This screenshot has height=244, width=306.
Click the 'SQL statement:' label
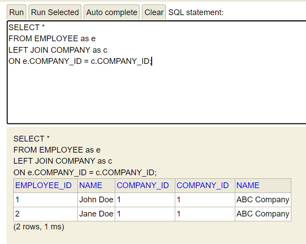pyautogui.click(x=196, y=12)
